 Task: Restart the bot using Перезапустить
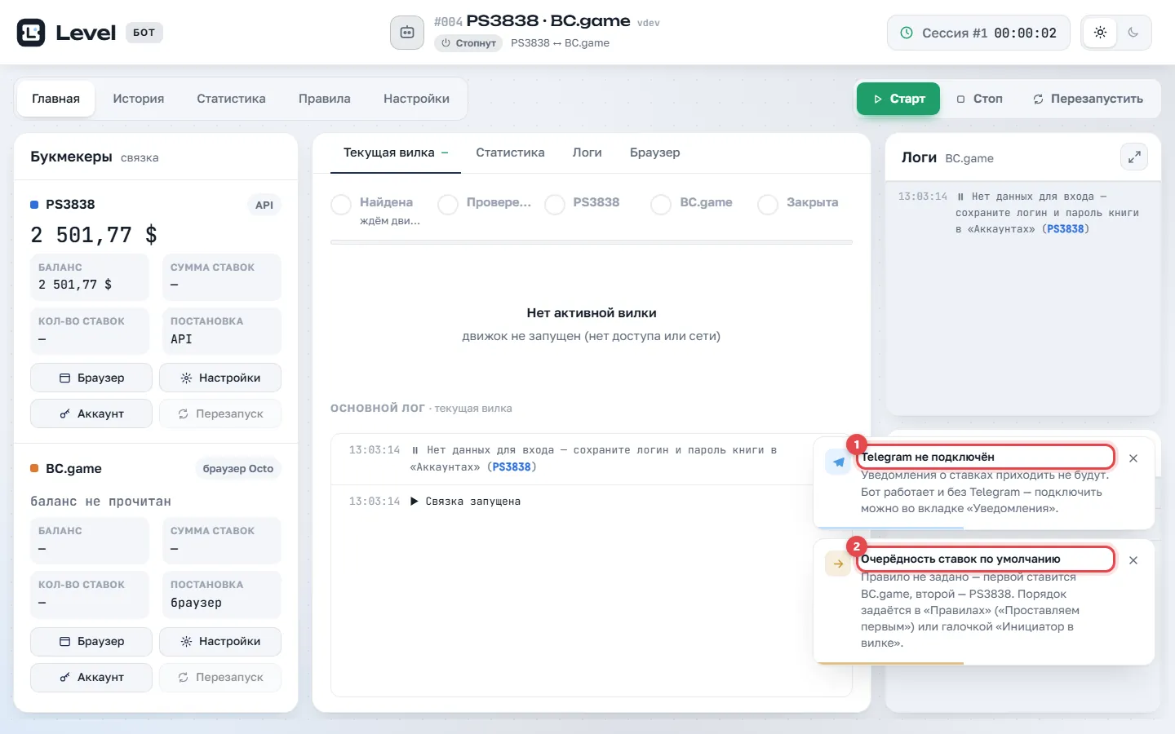click(1088, 99)
